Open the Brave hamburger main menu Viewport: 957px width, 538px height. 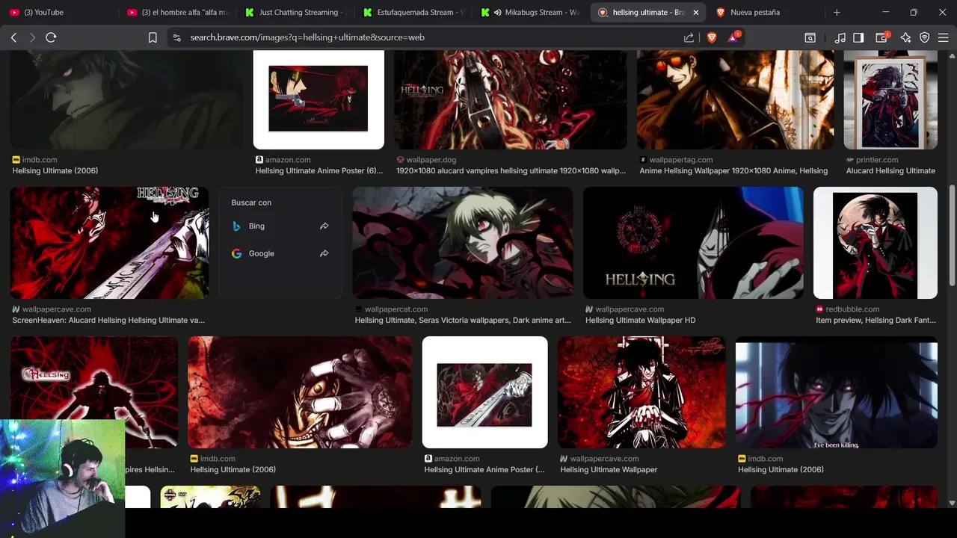(x=943, y=37)
